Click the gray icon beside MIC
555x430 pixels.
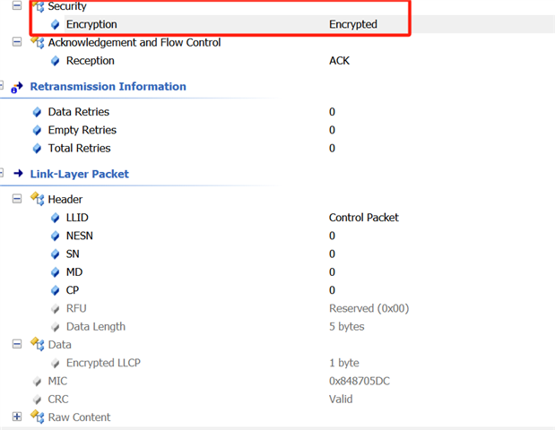pos(37,382)
